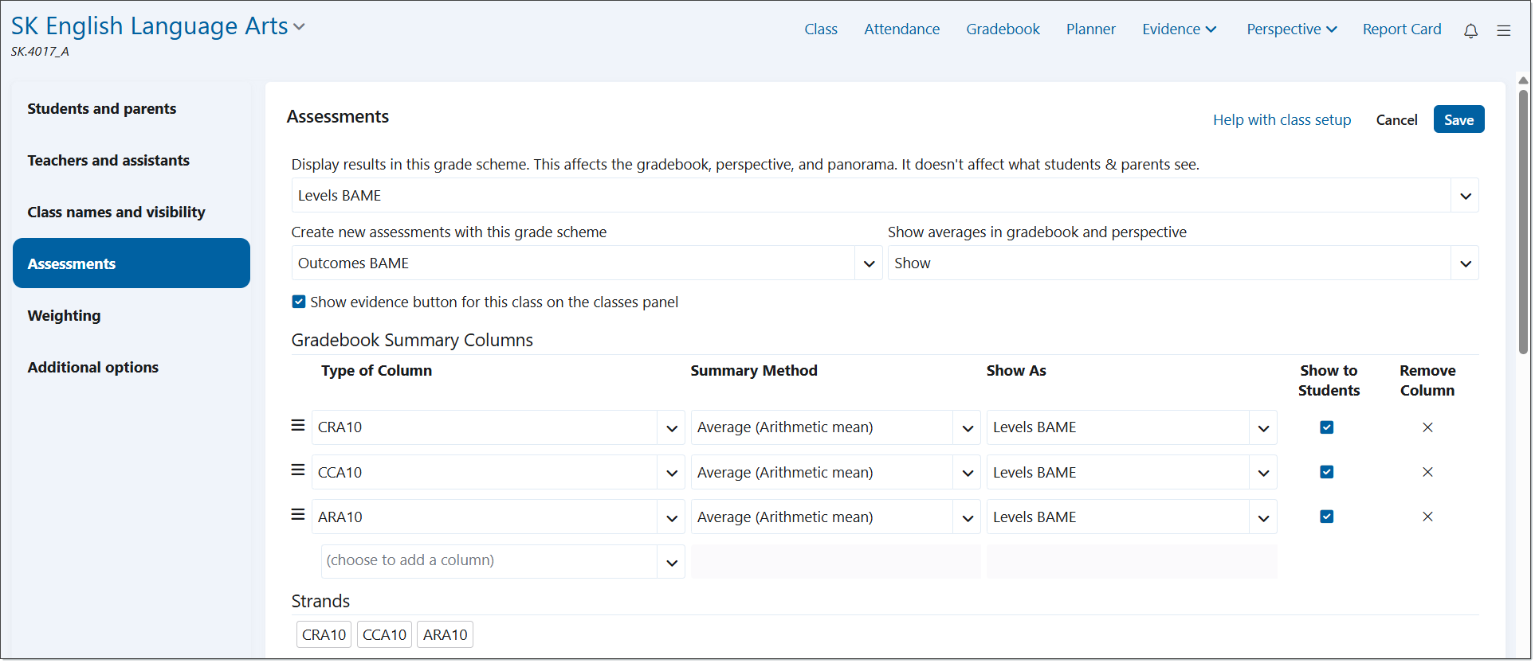Open the hamburger main menu

pyautogui.click(x=1504, y=30)
